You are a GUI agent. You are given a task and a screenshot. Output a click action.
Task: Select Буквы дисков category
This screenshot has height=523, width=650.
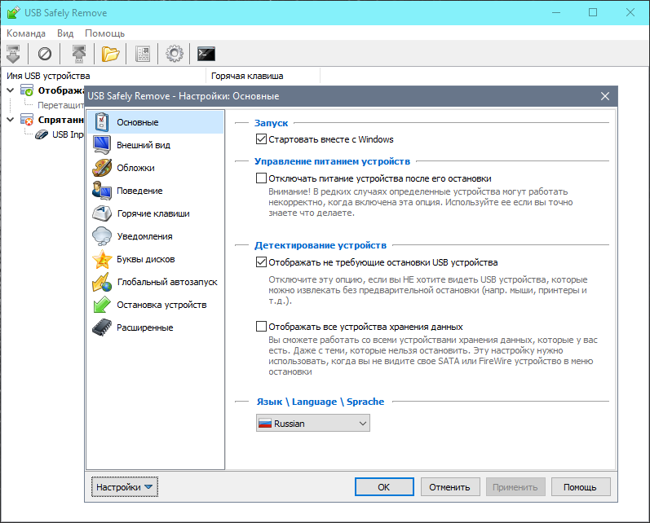tap(145, 259)
